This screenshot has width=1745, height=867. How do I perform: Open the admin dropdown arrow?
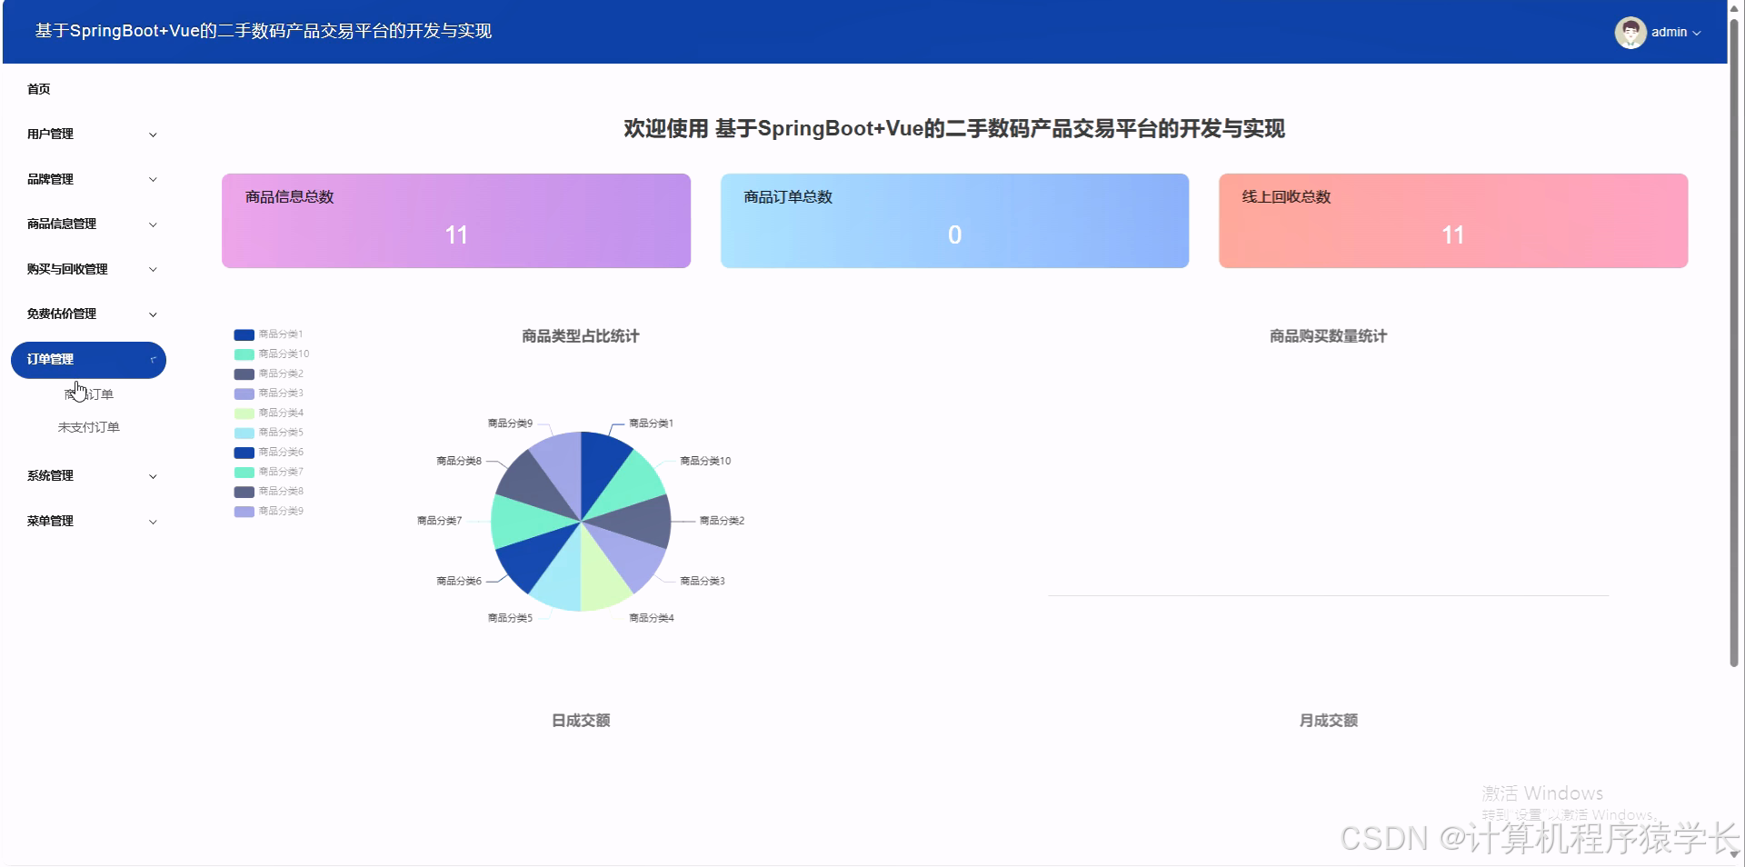click(1699, 33)
